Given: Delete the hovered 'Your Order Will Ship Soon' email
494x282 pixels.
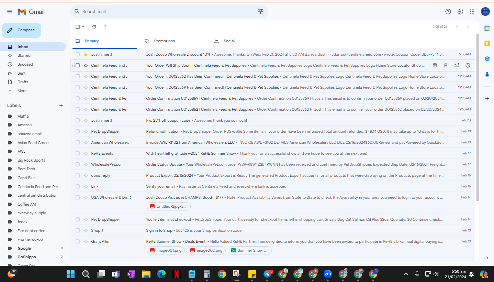Looking at the screenshot, I should coord(446,65).
